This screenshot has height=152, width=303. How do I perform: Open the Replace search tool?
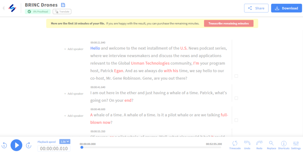[271, 145]
